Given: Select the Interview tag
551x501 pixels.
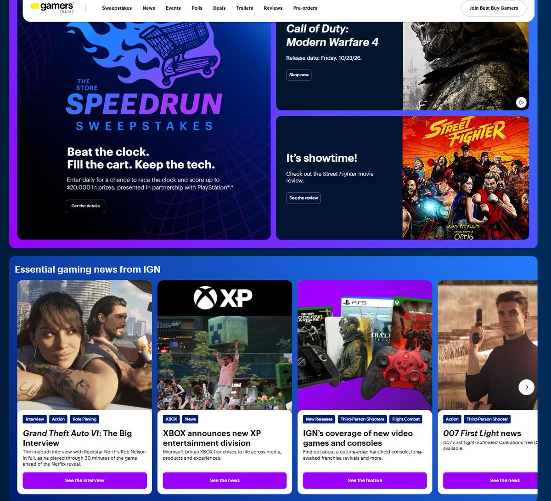Looking at the screenshot, I should tap(35, 419).
